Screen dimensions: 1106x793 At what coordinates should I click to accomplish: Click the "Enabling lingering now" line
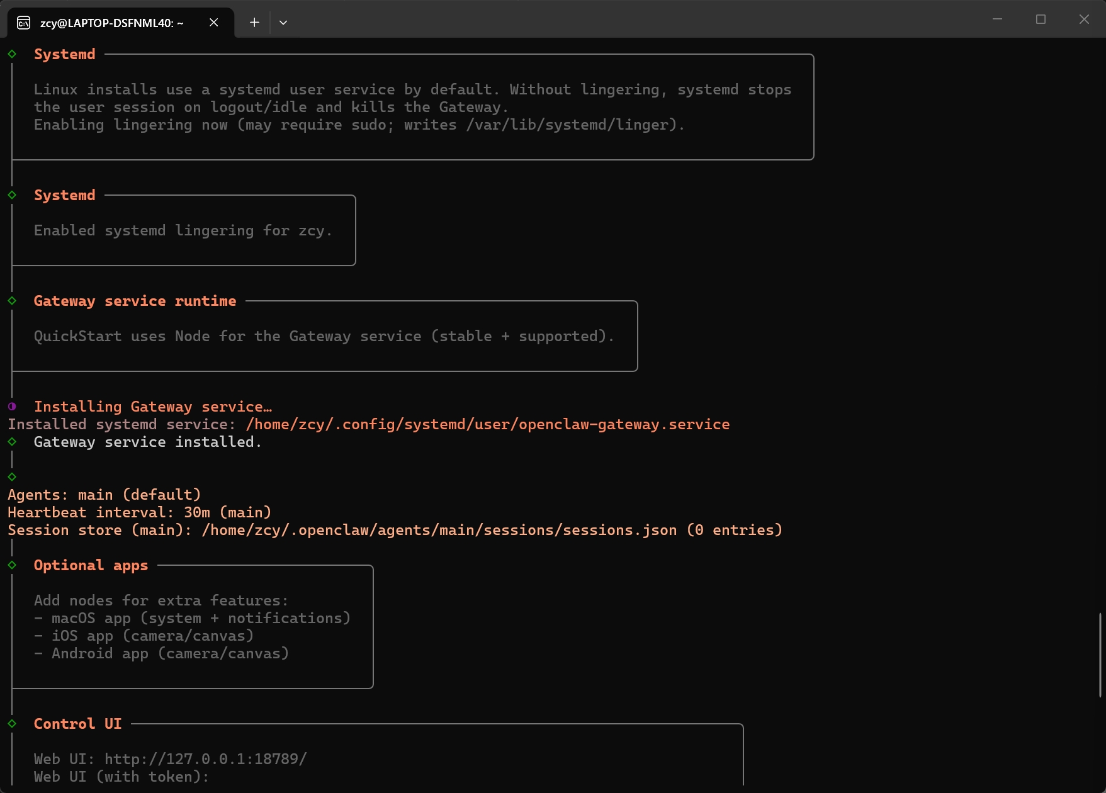(359, 125)
